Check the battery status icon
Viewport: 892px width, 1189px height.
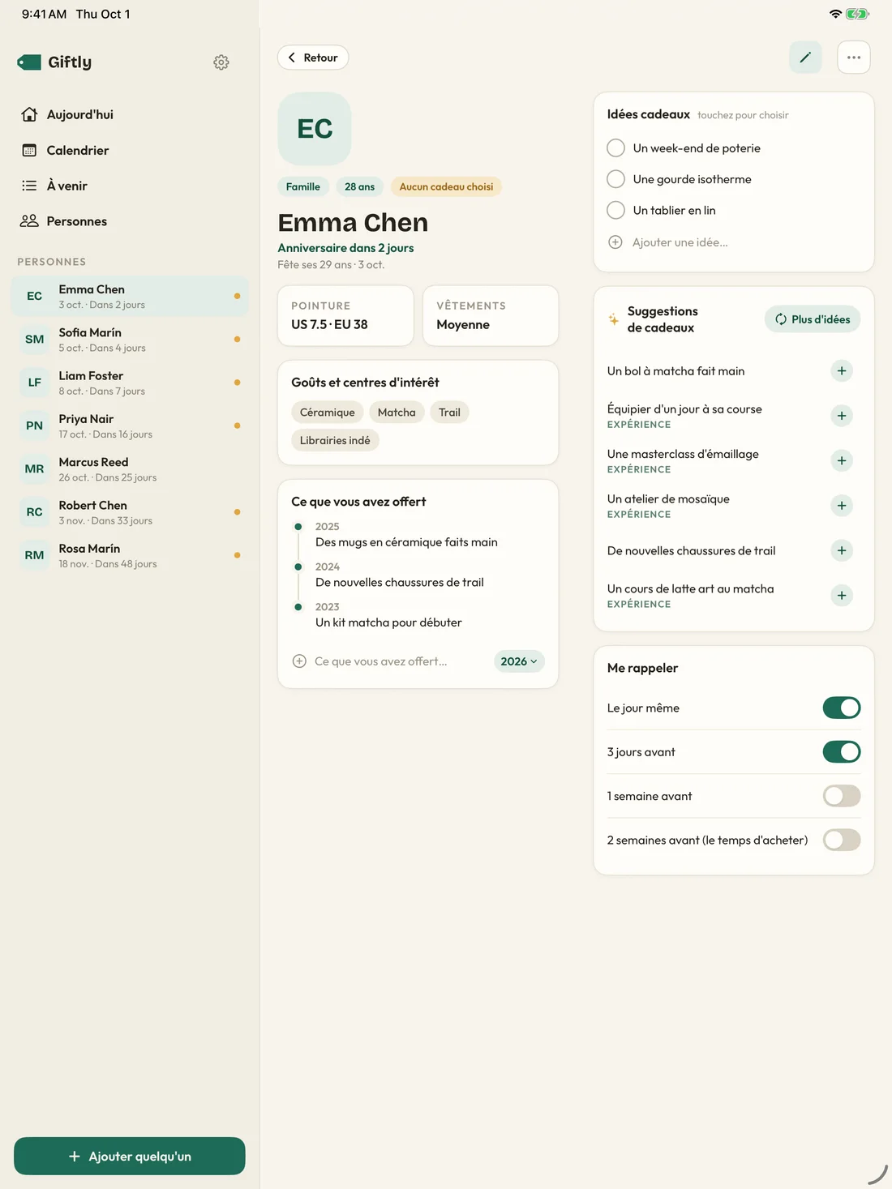[857, 14]
